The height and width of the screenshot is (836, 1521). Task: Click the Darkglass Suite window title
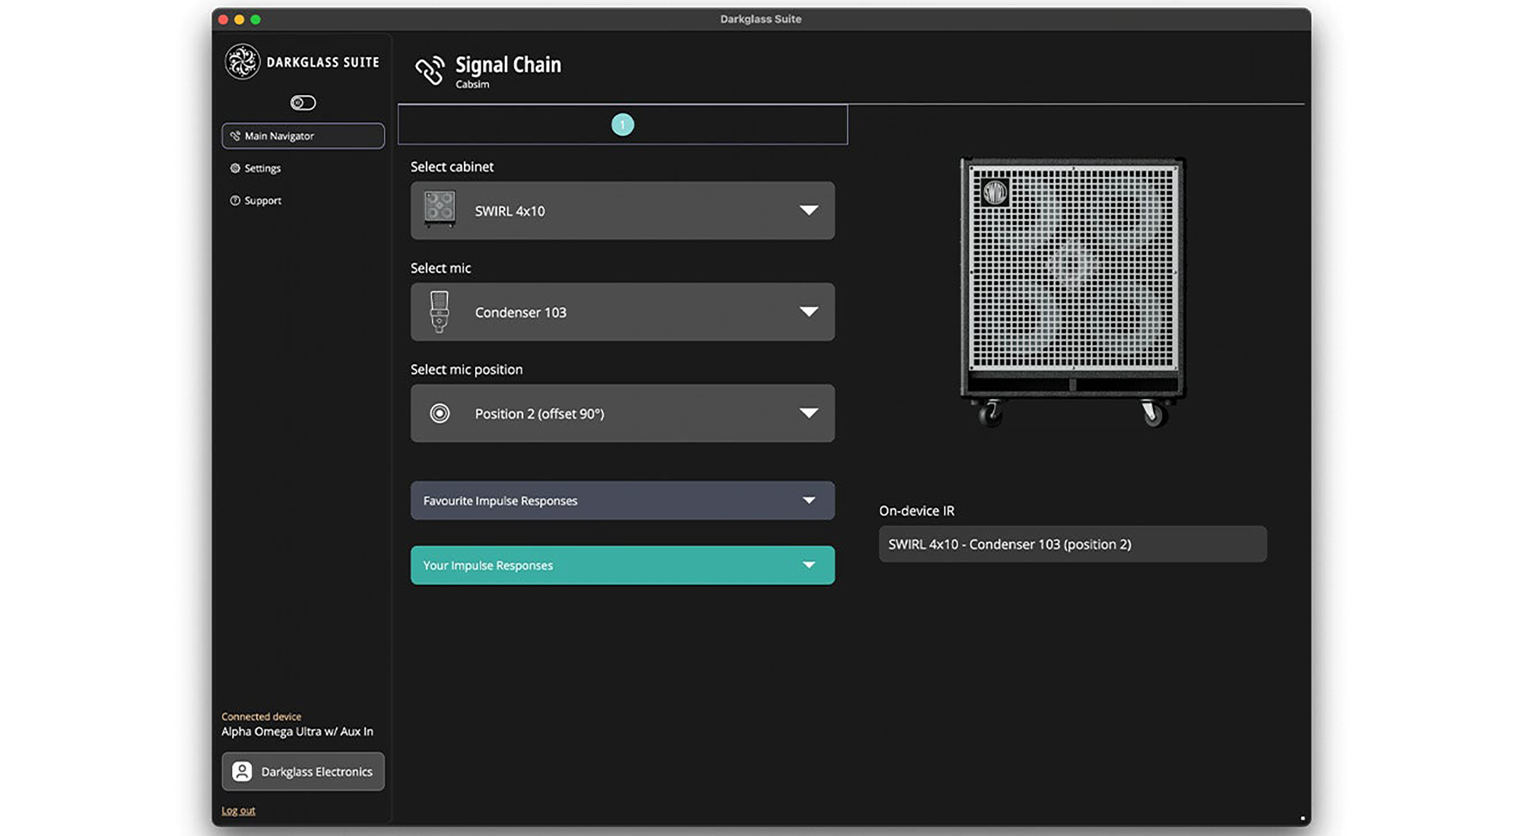[x=760, y=19]
